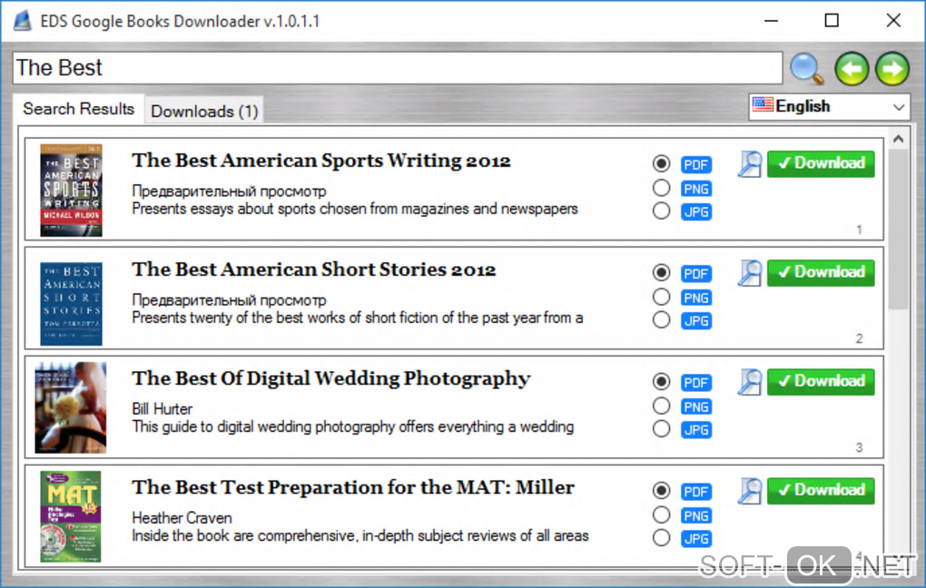Click title The Best Test Preparation for the MAT
Screen dimensions: 926x588
[x=352, y=487]
